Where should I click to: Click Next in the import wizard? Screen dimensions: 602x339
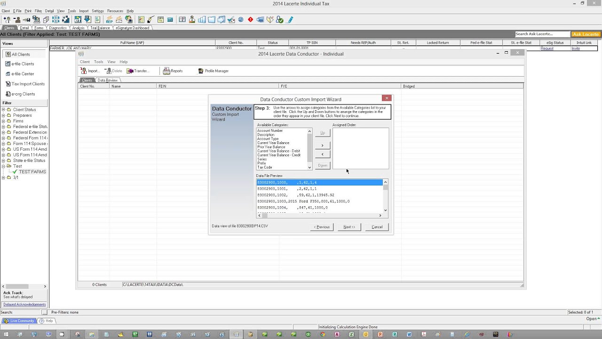[349, 227]
